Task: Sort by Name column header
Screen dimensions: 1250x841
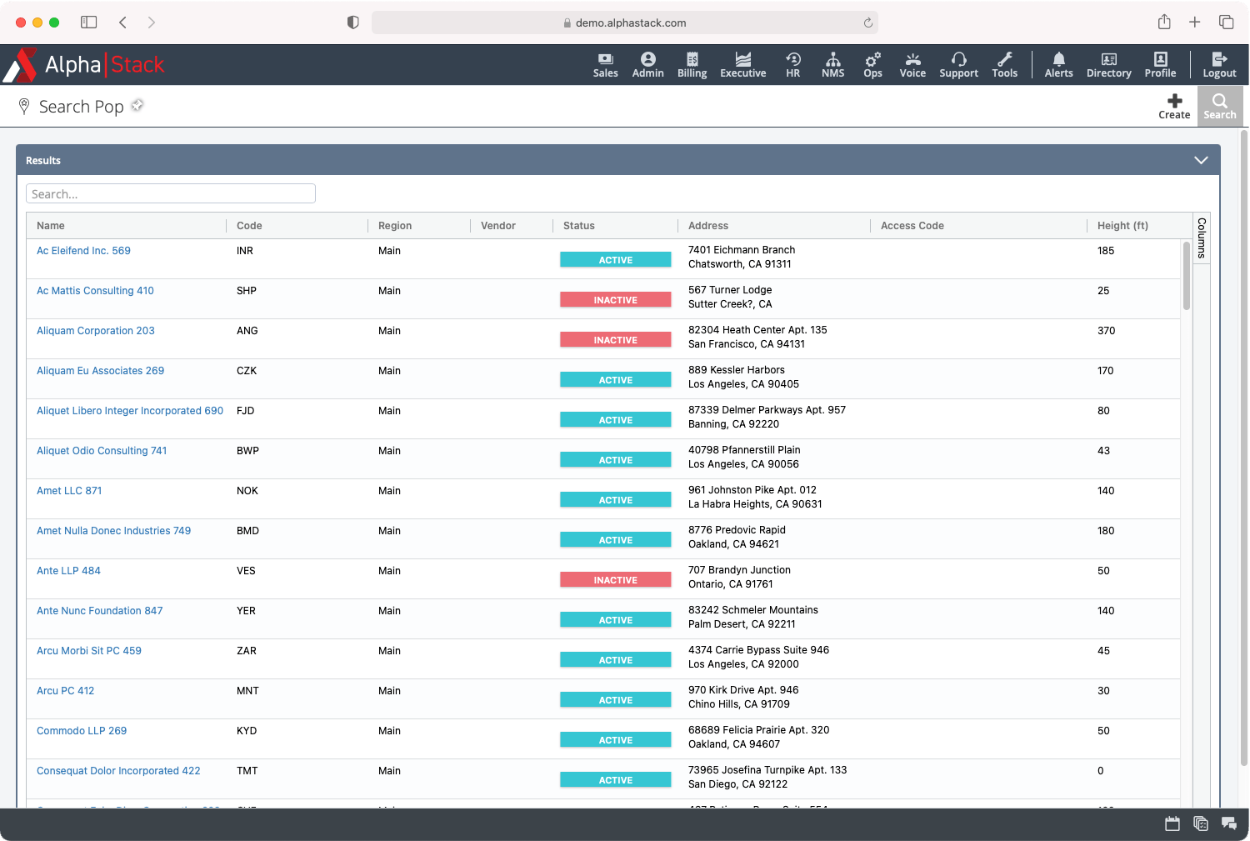Action: point(51,226)
